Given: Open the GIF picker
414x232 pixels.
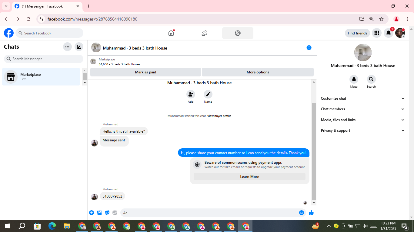Looking at the screenshot, I should point(115,213).
